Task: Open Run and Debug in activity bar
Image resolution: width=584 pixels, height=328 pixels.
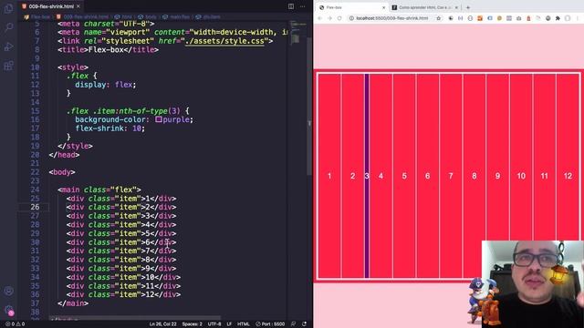Action: pyautogui.click(x=8, y=46)
